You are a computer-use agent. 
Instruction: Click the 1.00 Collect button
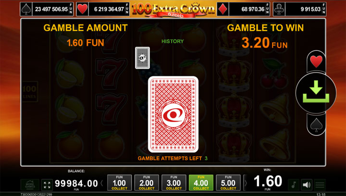click(x=119, y=183)
